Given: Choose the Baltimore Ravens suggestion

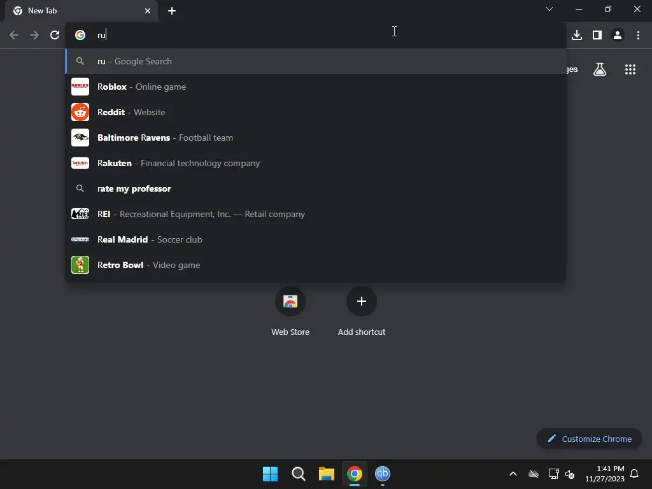Looking at the screenshot, I should click(316, 138).
